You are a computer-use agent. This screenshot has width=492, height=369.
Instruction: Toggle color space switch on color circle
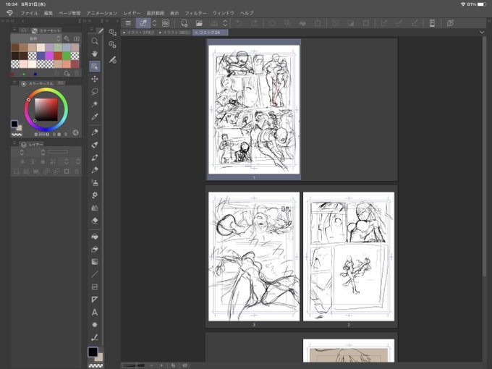click(76, 132)
